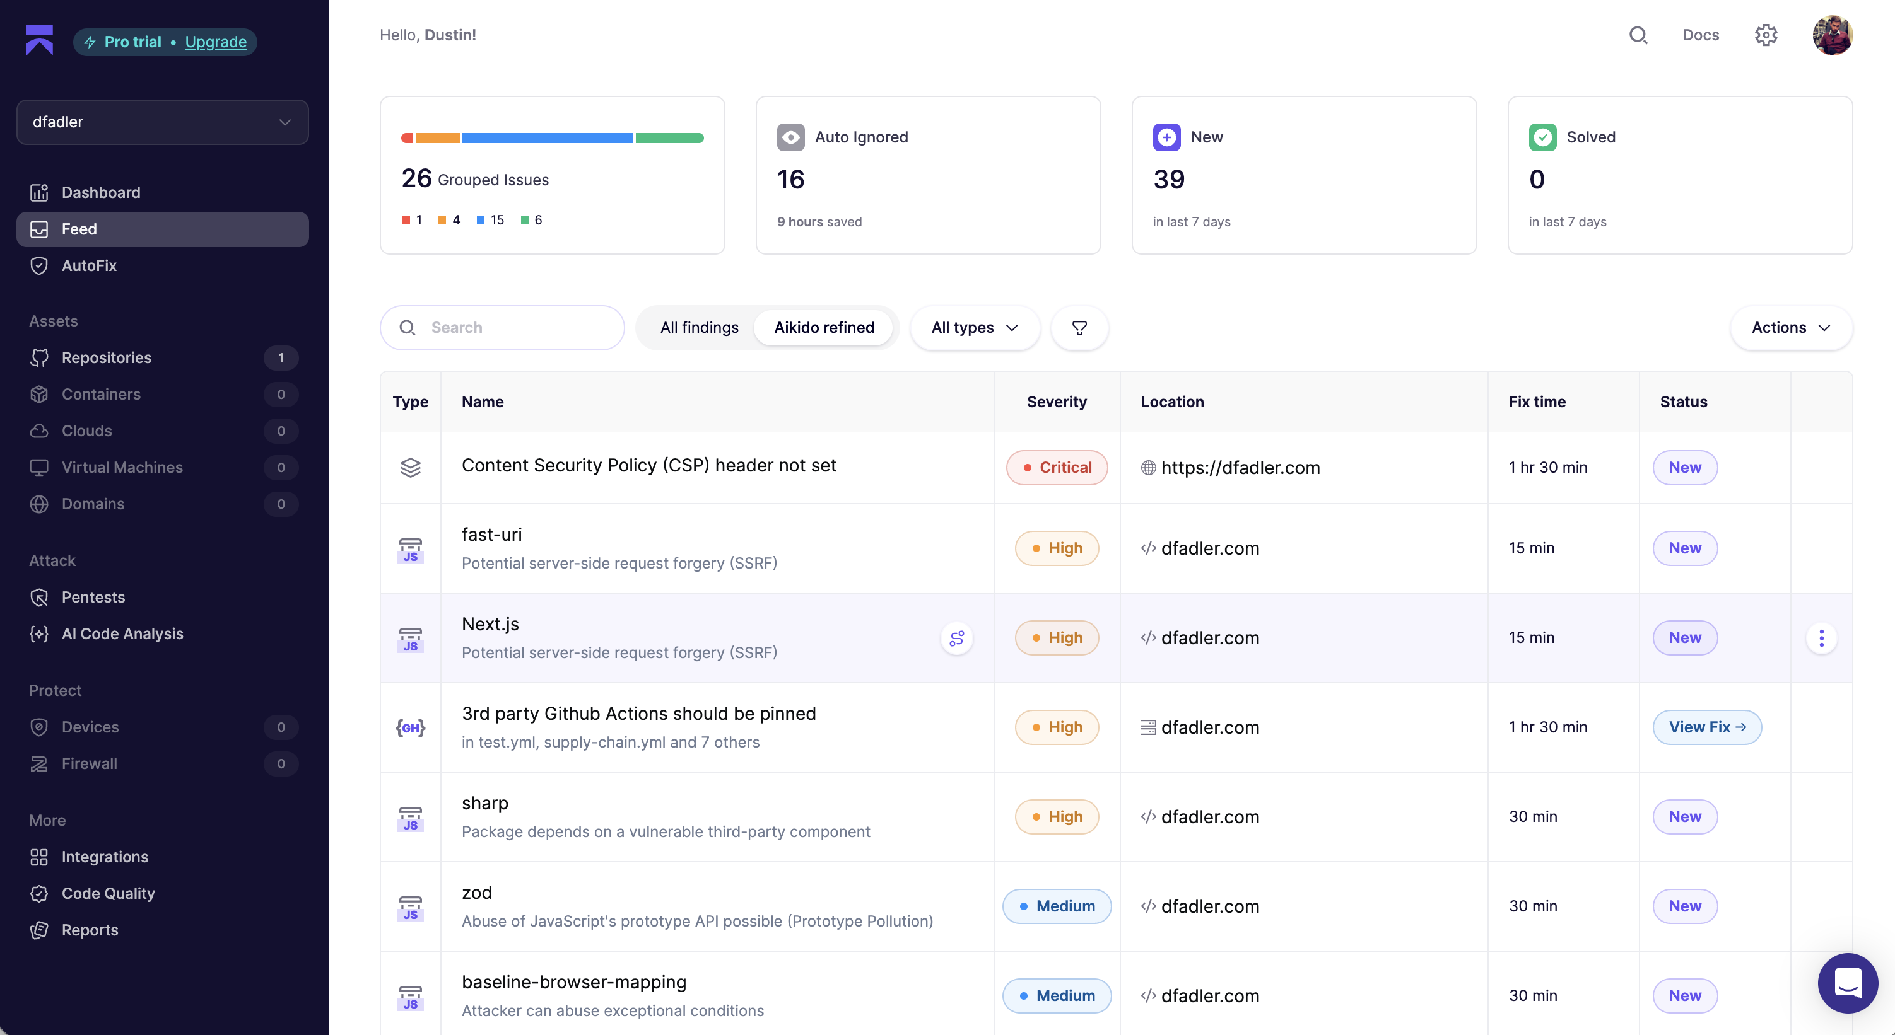
Task: Click the Medium badge in zod row
Action: click(x=1057, y=906)
